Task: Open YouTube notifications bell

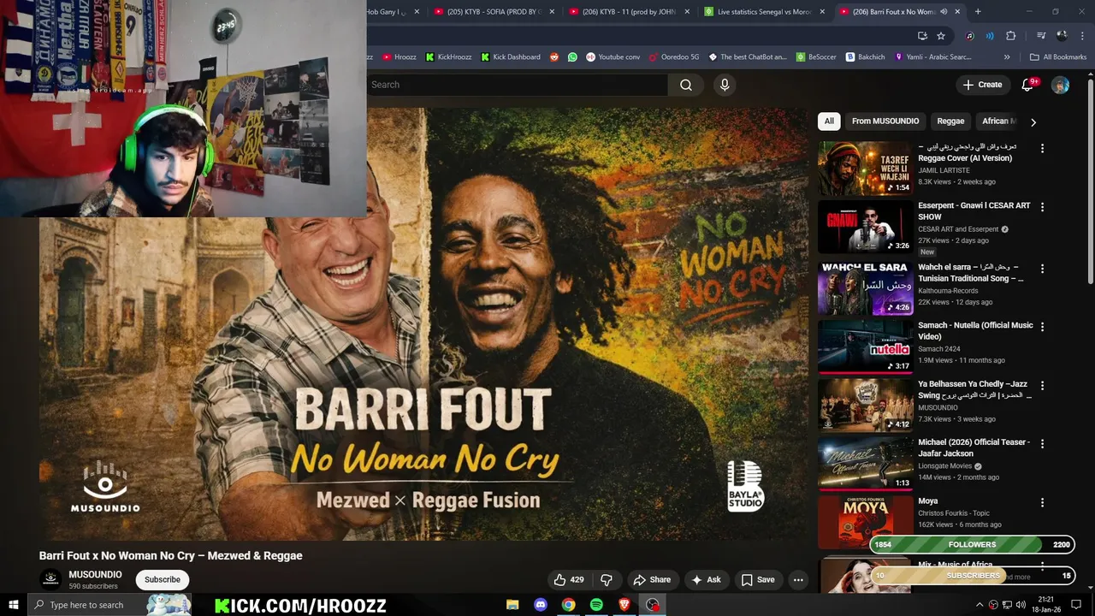Action: (x=1029, y=85)
